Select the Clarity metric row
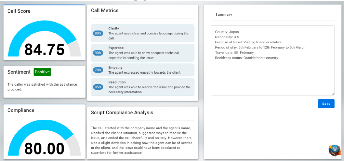Image resolution: width=344 pixels, height=161 pixels. tap(143, 33)
